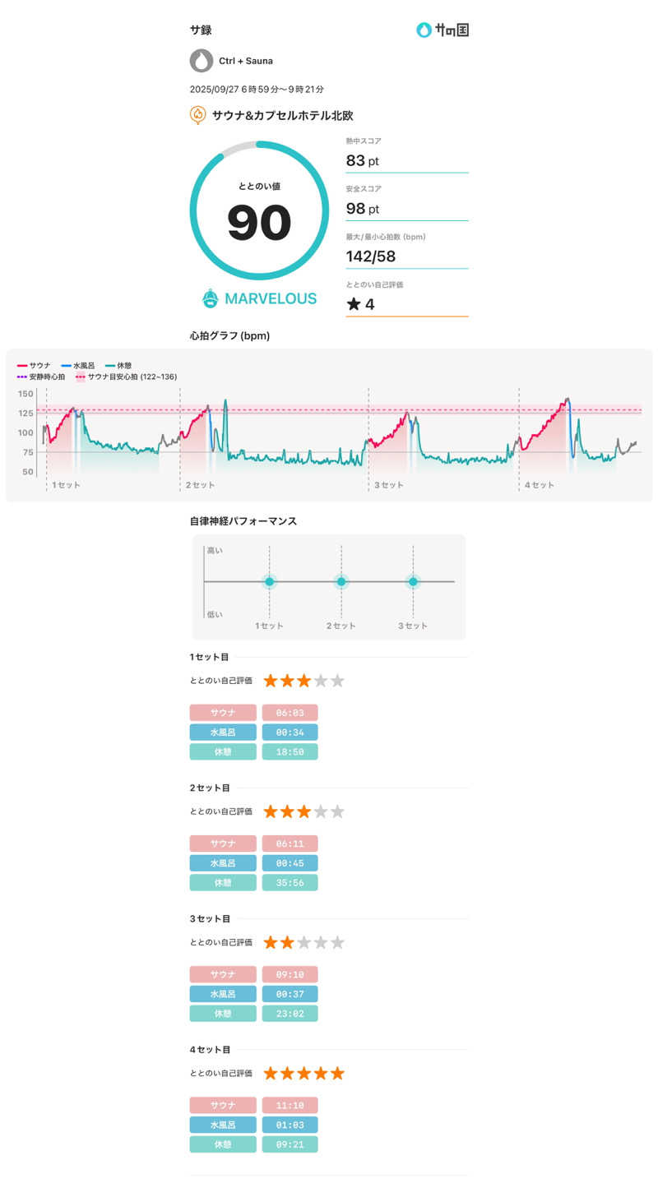The height and width of the screenshot is (1197, 658).
Task: Click the 3セット dot in 自律神経パフォーマンス chart
Action: (x=413, y=581)
